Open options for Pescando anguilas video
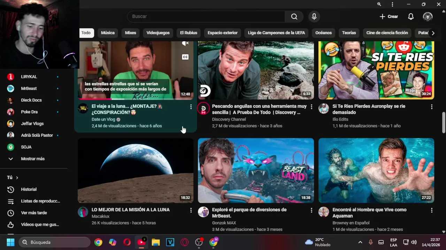The height and width of the screenshot is (250, 446). pos(311,107)
